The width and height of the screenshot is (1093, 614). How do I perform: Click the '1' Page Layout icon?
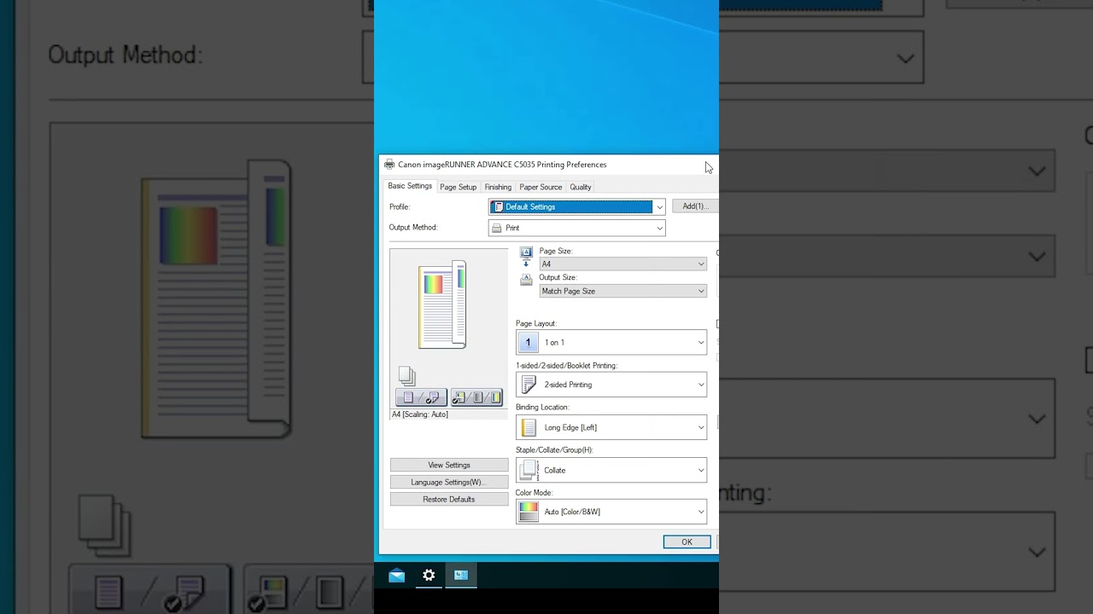(x=528, y=342)
